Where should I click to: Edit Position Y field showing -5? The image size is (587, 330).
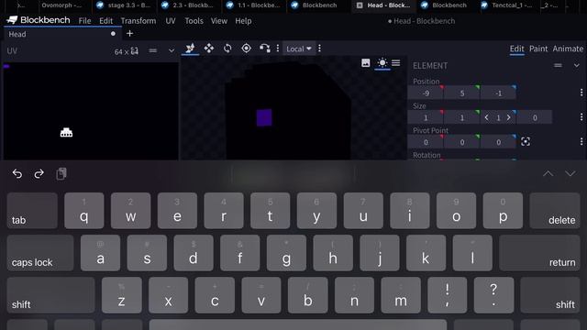[x=462, y=93]
